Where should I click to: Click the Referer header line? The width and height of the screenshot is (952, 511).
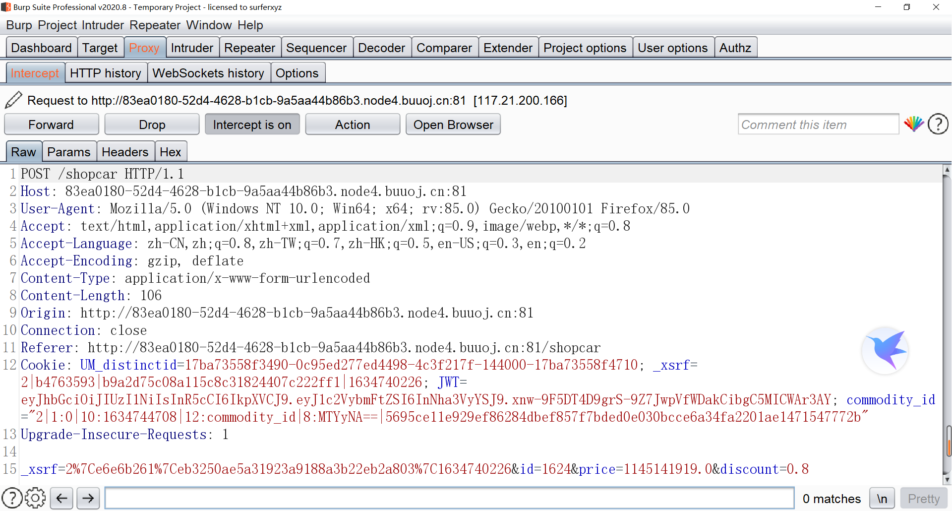(310, 348)
